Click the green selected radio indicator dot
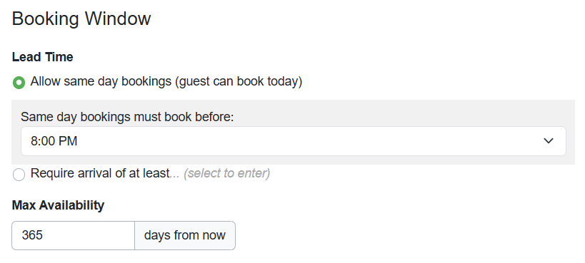 coord(19,83)
